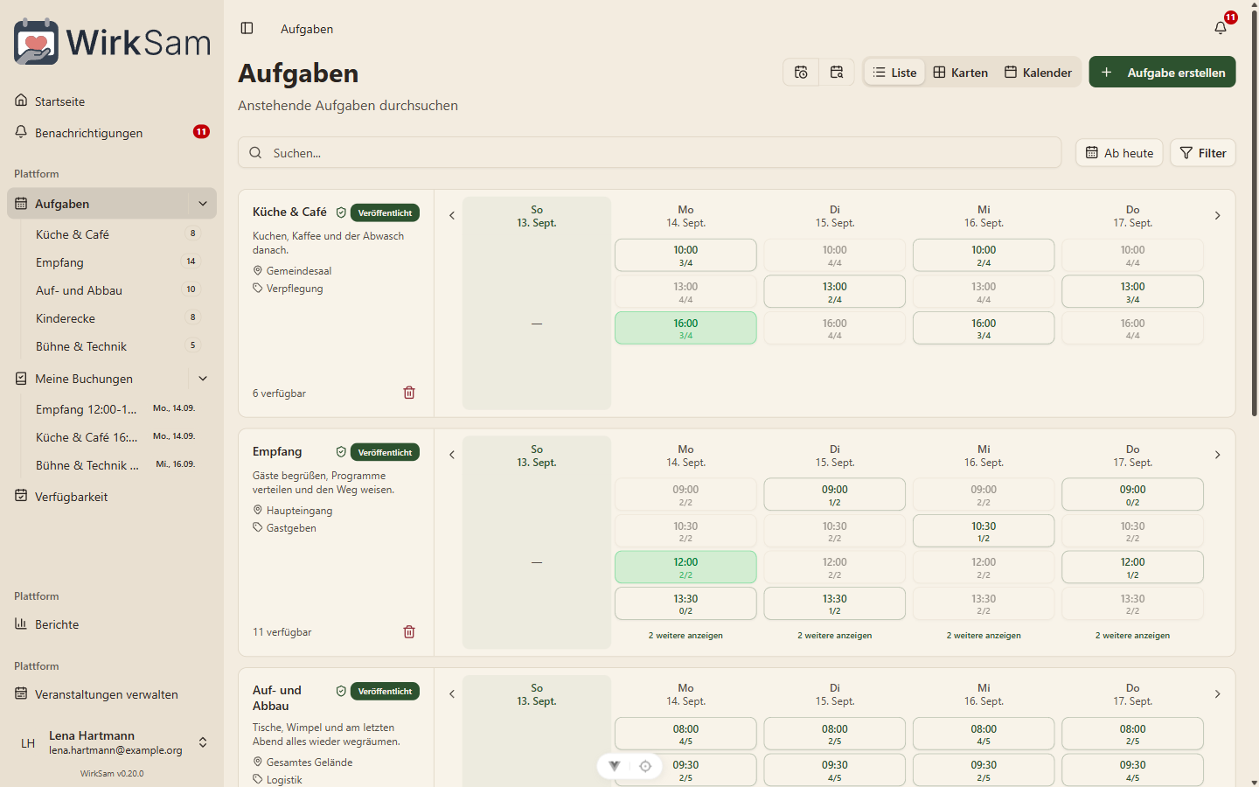
Task: Open Benachrichtigungen in sidebar
Action: [112, 133]
